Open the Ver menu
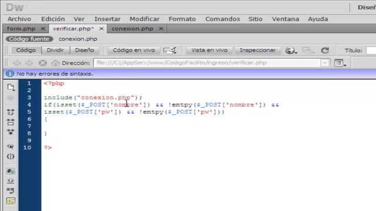The width and height of the screenshot is (376, 211). click(79, 19)
